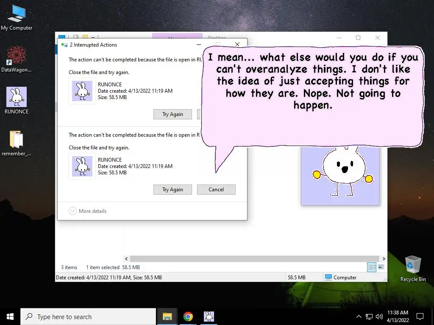The image size is (434, 325).
Task: Launch the DataWagon desktop shortcut
Action: point(17,59)
